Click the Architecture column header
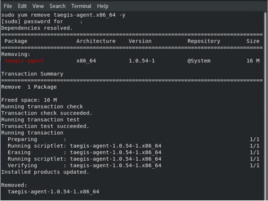 coord(96,41)
